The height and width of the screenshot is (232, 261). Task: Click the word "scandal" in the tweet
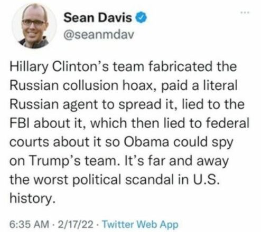[149, 180]
